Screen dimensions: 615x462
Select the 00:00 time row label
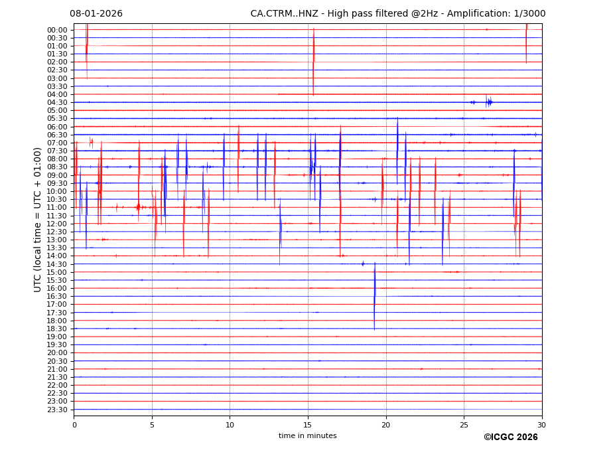point(56,30)
